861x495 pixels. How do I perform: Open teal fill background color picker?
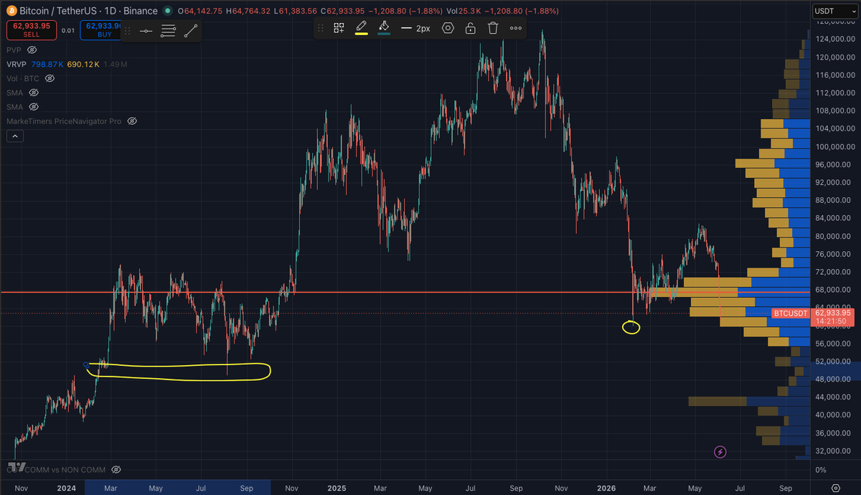(x=384, y=28)
